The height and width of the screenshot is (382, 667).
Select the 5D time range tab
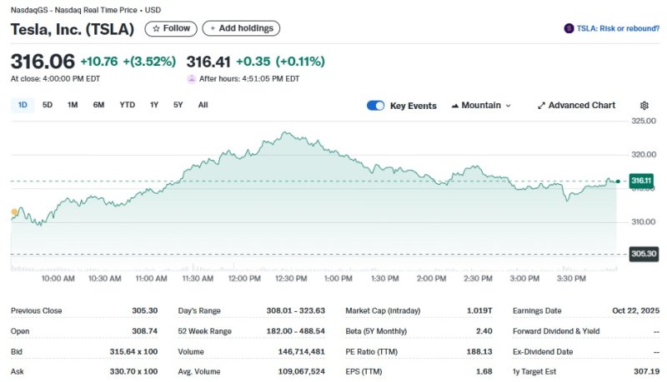point(48,105)
